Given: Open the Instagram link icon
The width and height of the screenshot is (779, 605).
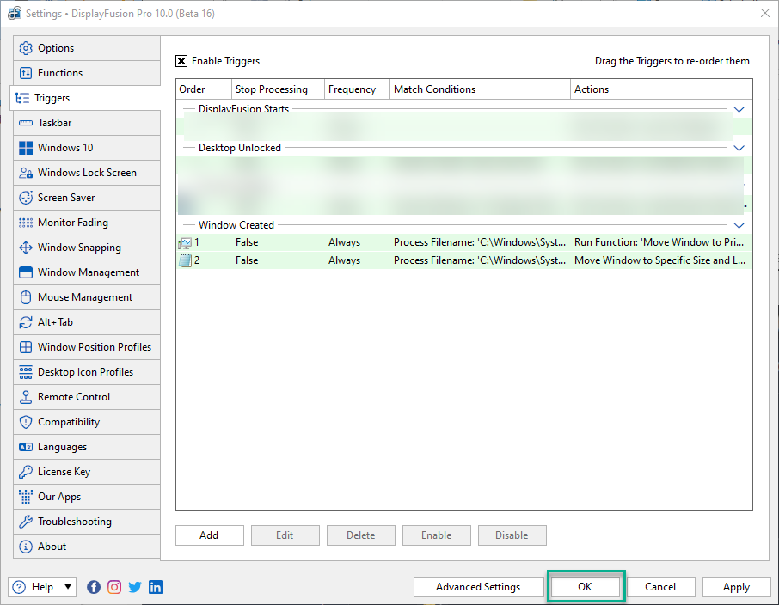Looking at the screenshot, I should click(114, 587).
